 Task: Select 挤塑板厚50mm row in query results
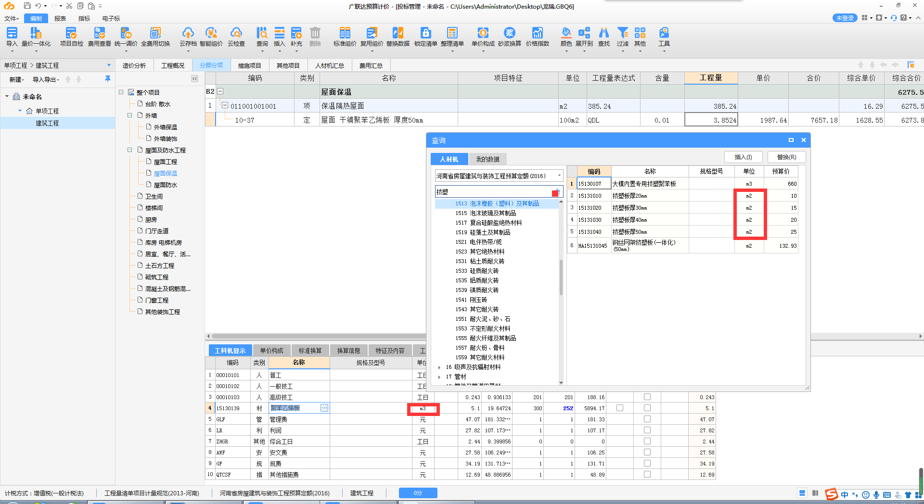click(x=683, y=232)
